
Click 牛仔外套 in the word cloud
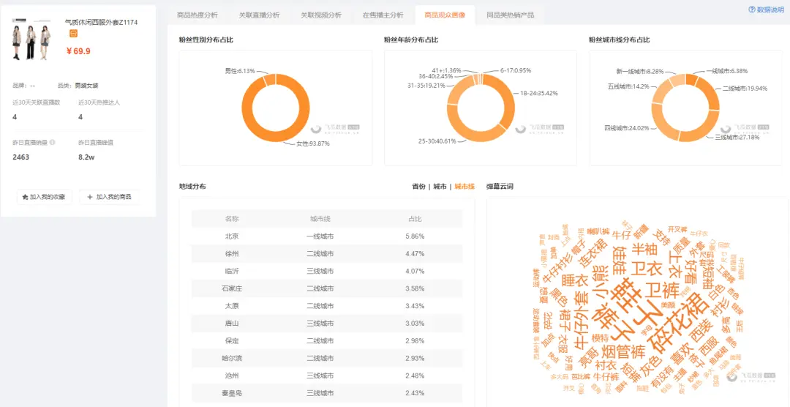pyautogui.click(x=580, y=318)
